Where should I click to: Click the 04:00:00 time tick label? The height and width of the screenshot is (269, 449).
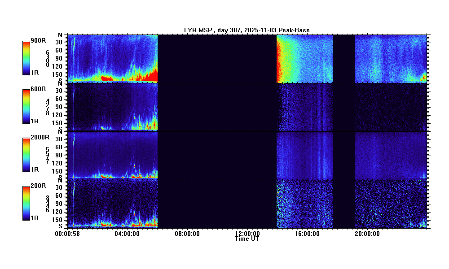pyautogui.click(x=127, y=234)
